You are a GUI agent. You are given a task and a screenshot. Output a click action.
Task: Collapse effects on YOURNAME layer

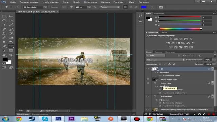[213, 96]
